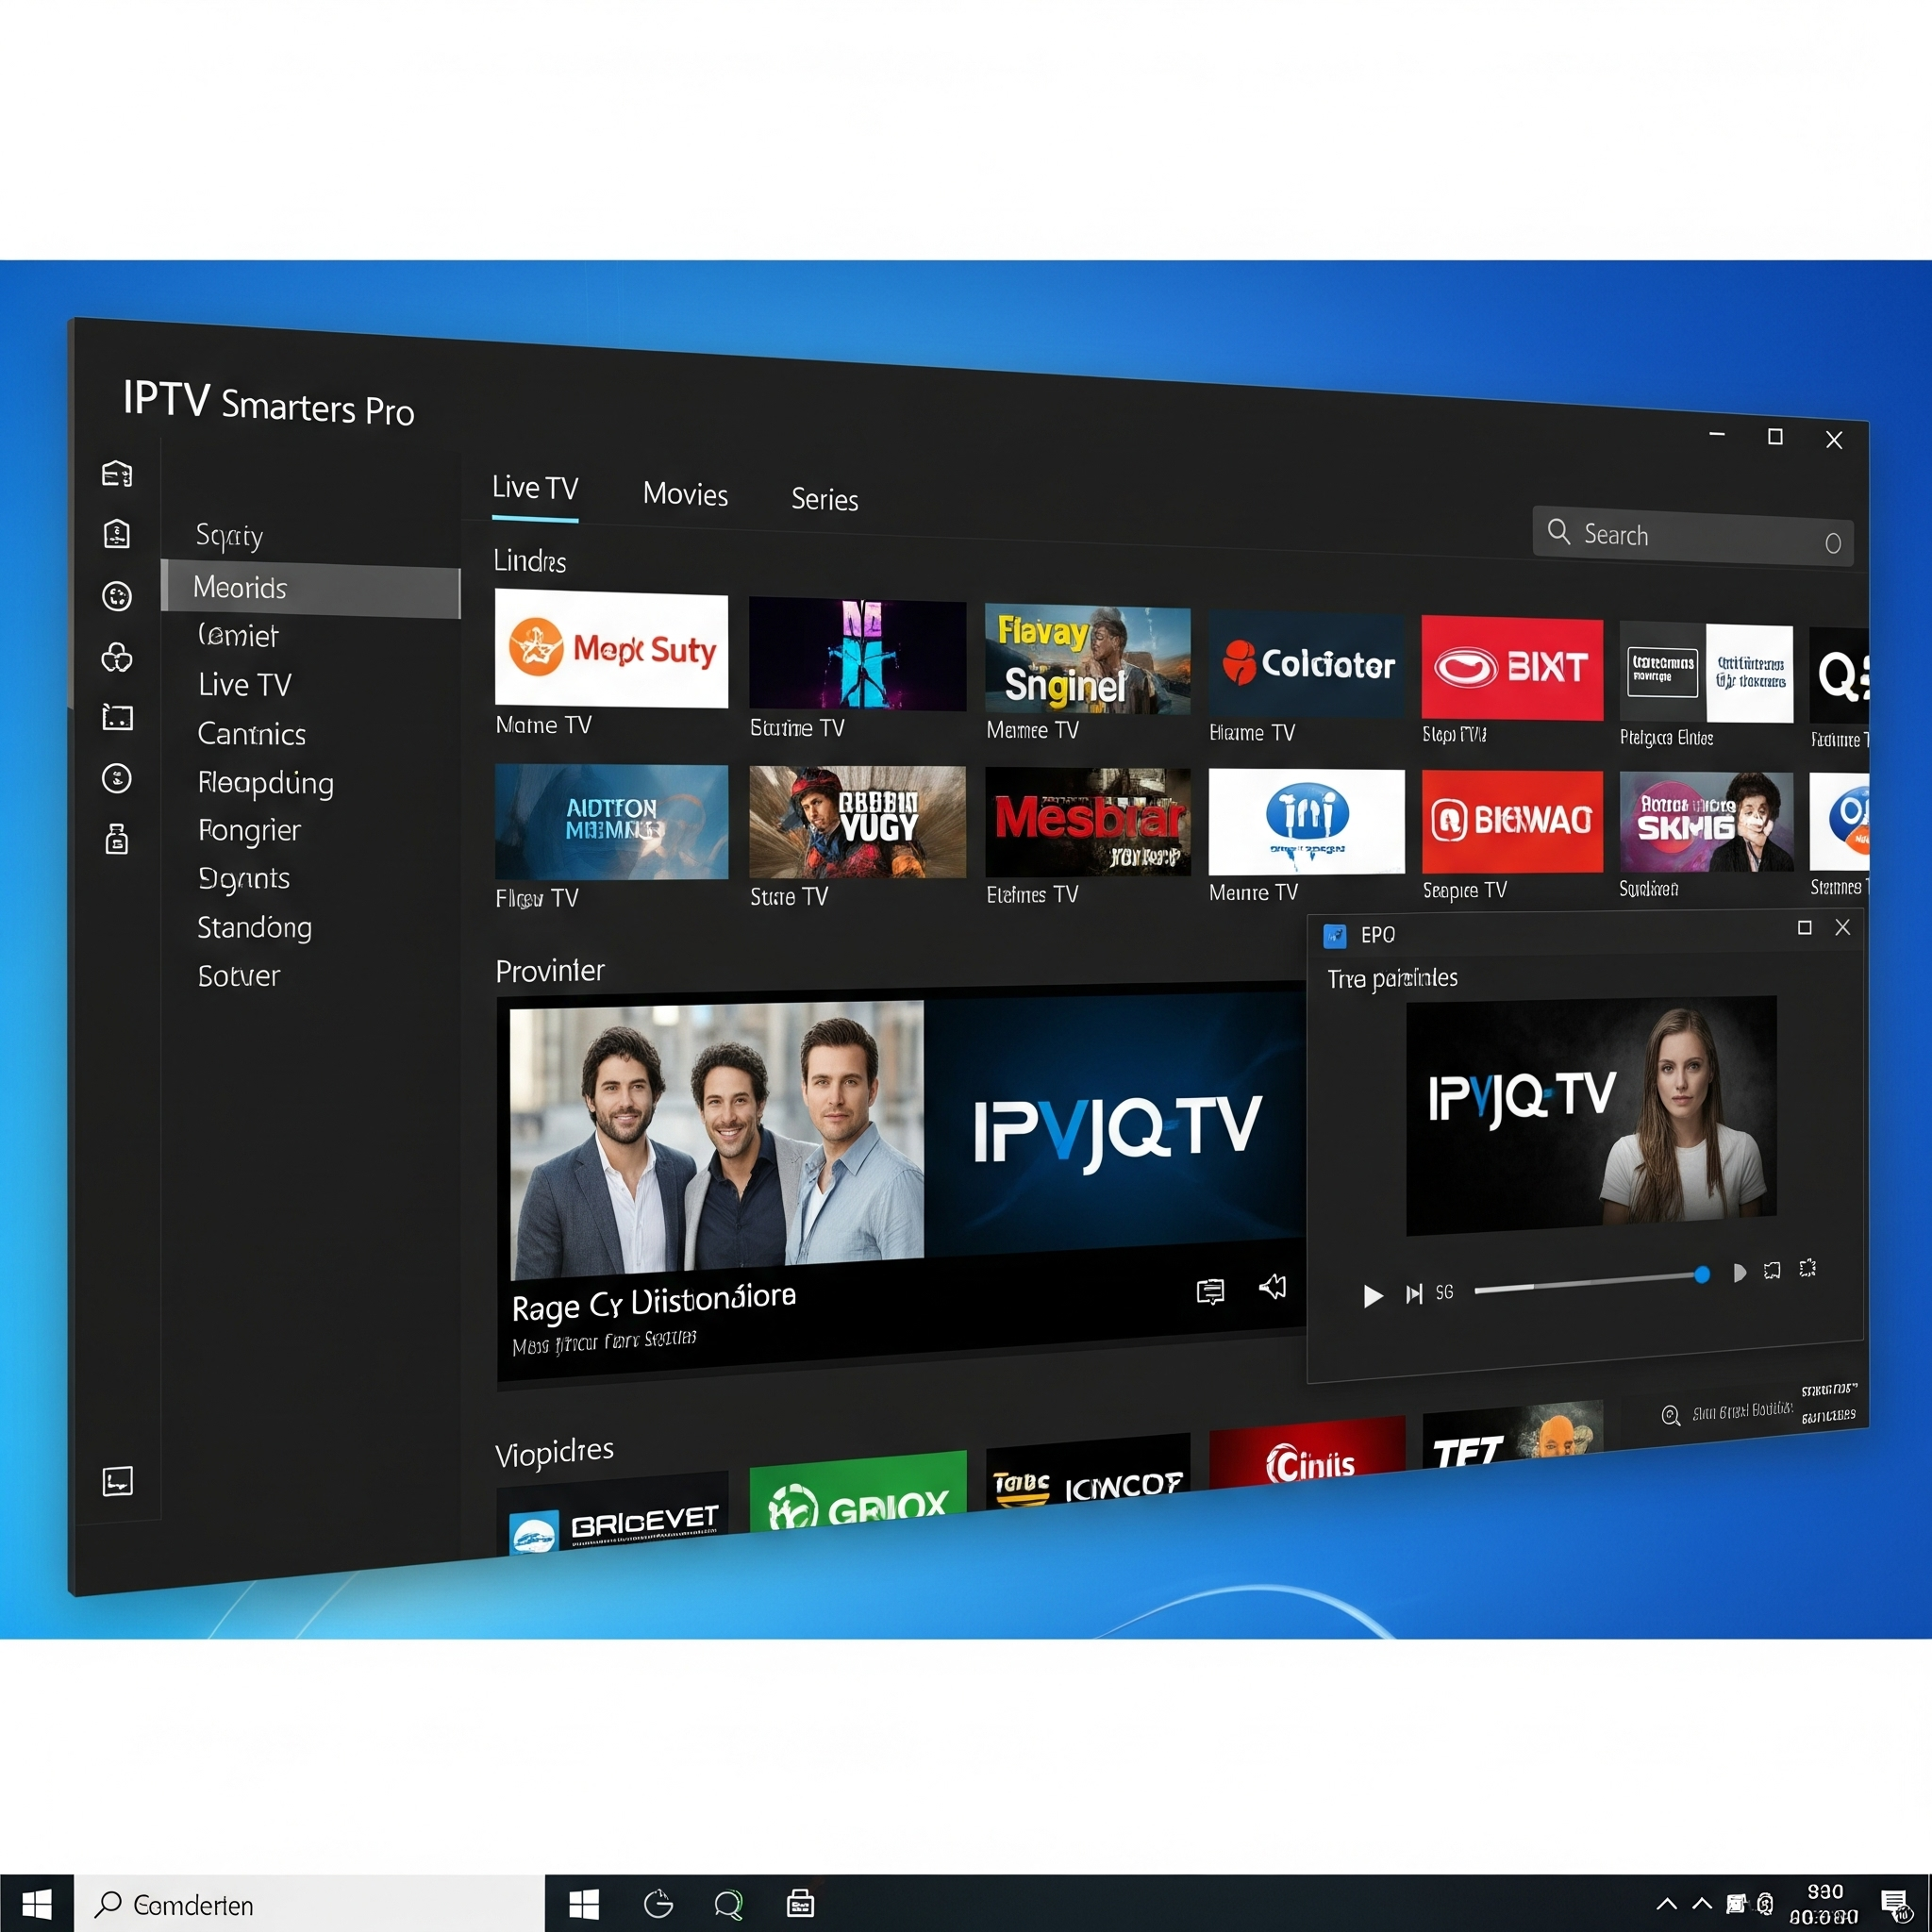Maximize the EPO popup window
The width and height of the screenshot is (1932, 1932).
1804,928
